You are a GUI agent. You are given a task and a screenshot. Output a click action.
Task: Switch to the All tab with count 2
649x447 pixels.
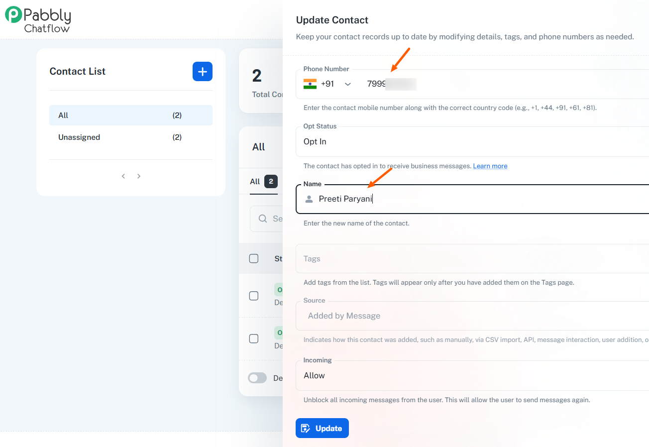263,182
